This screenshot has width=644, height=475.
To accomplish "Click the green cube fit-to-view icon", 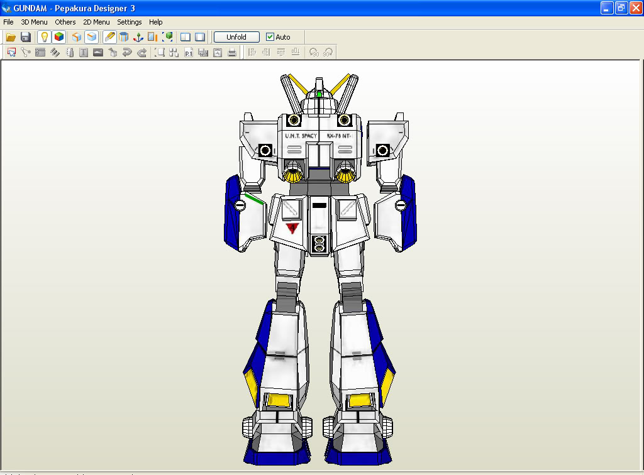I will [x=167, y=37].
